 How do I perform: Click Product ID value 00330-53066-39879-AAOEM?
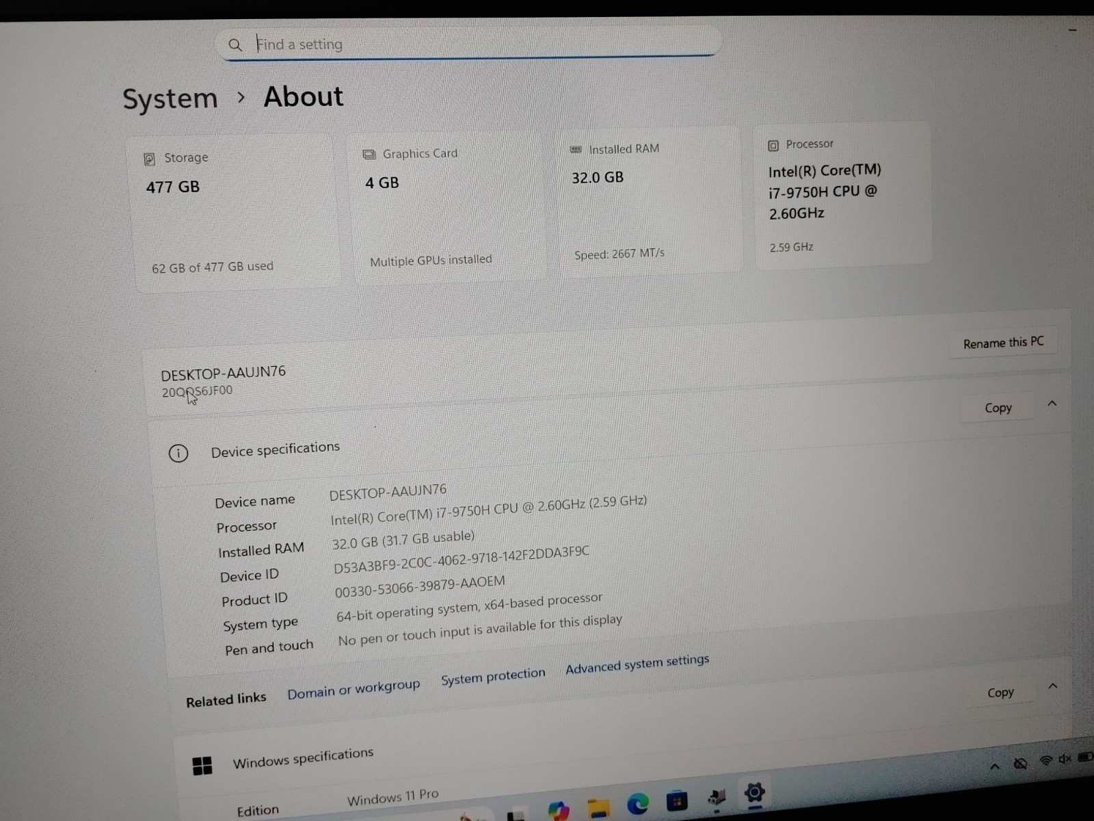tap(420, 586)
